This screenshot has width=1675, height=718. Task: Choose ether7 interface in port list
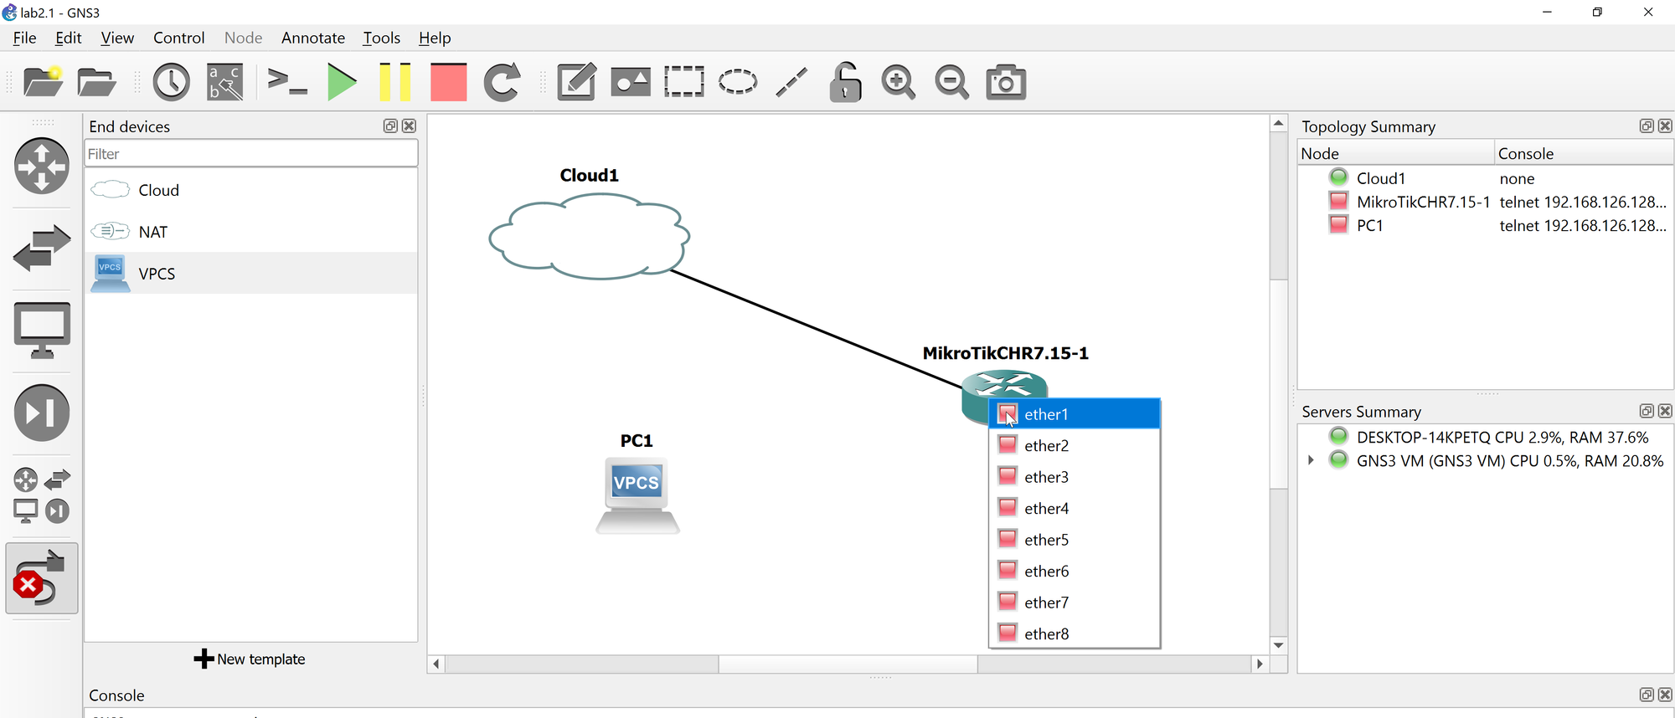click(1075, 603)
